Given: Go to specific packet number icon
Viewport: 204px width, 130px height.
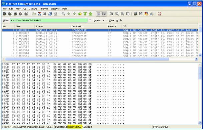Looking at the screenshot, I should coord(80,14).
